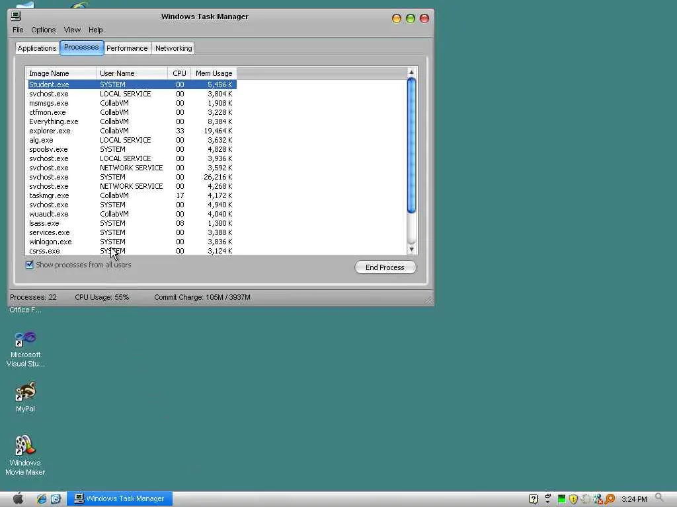Click the Processes: 22 status text

tap(33, 298)
